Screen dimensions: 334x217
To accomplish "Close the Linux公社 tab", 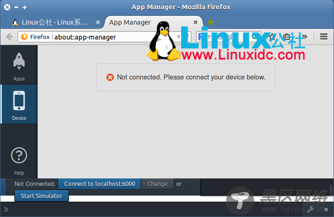I will point(98,22).
